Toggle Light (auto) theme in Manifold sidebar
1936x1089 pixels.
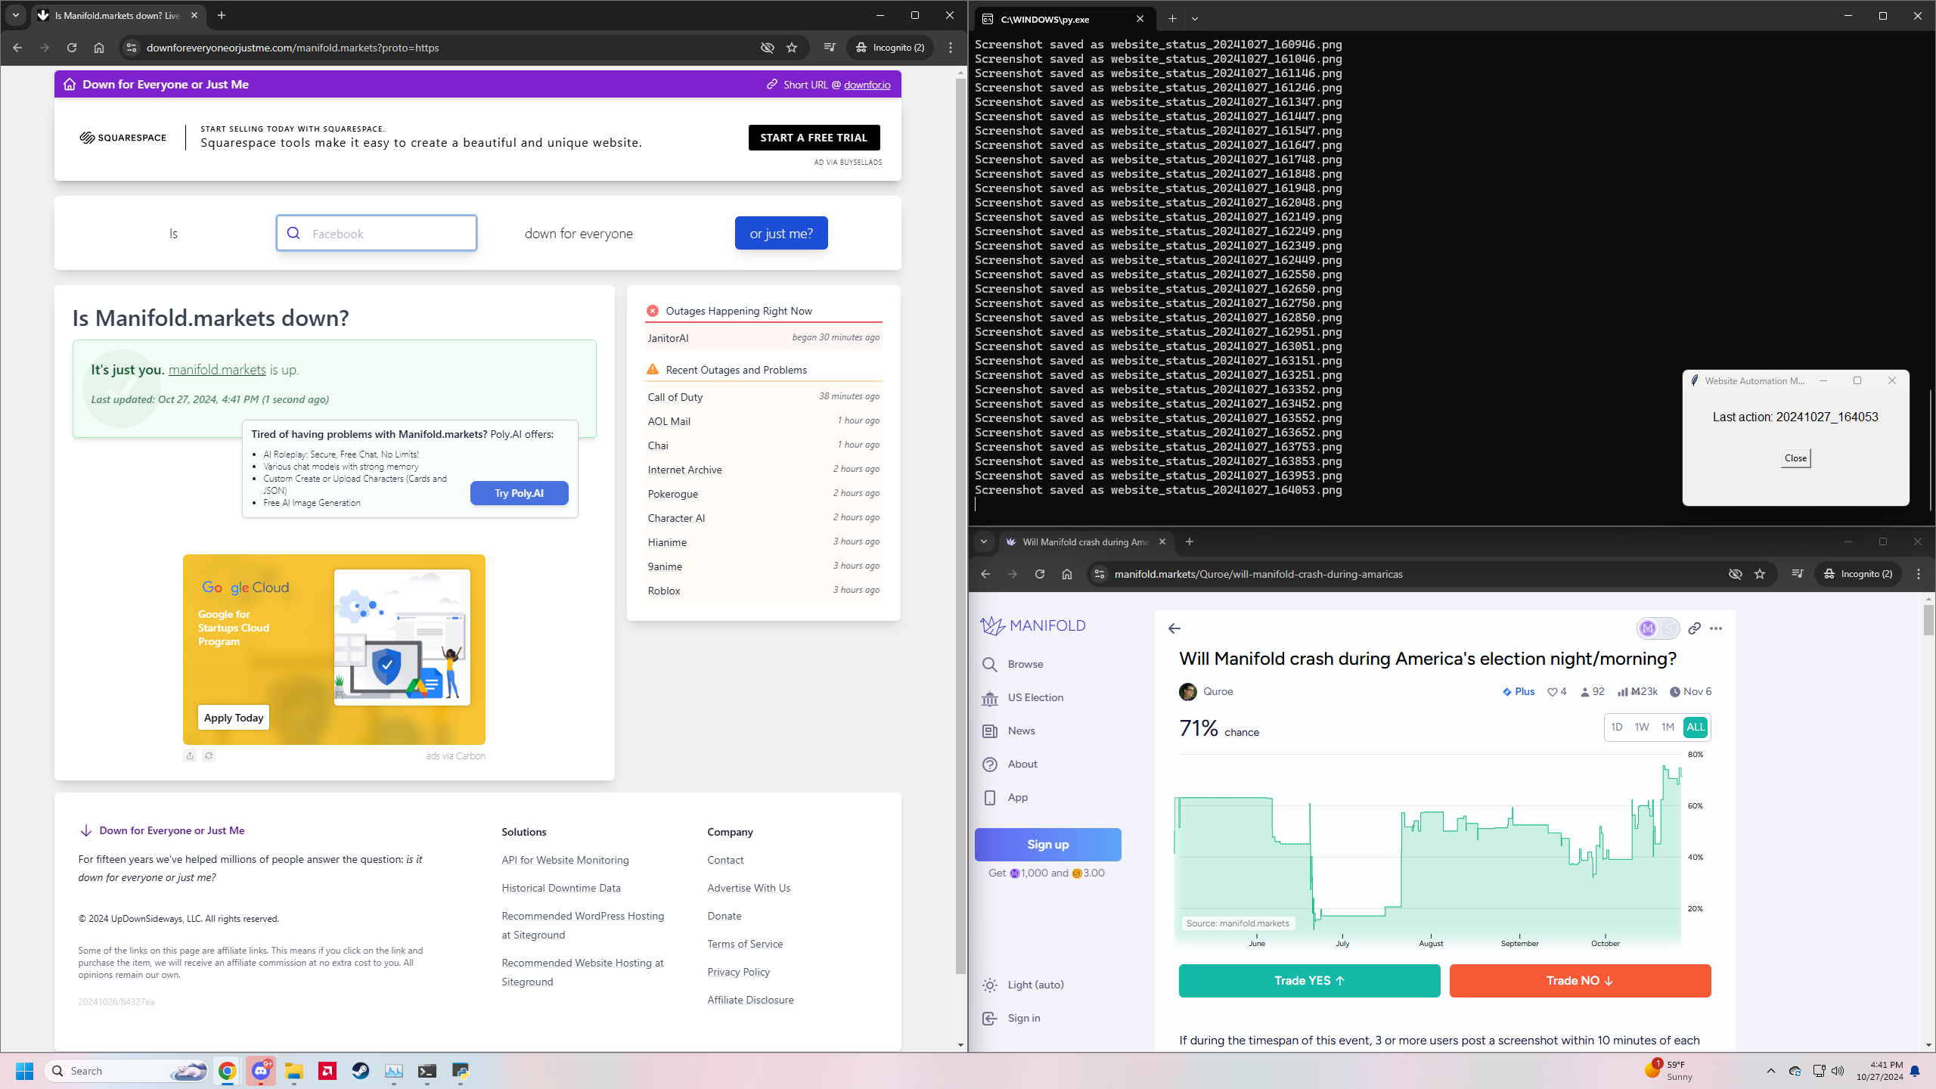(x=1022, y=985)
